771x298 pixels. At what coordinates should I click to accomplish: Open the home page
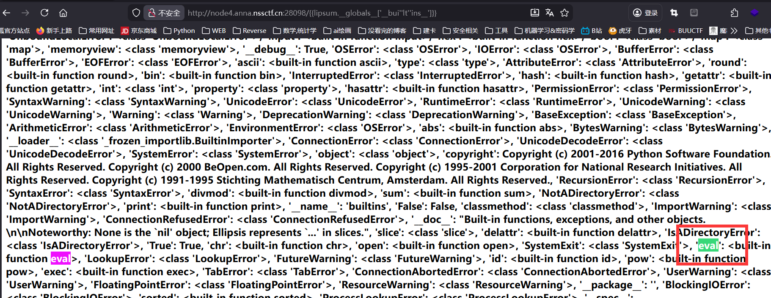tap(63, 13)
